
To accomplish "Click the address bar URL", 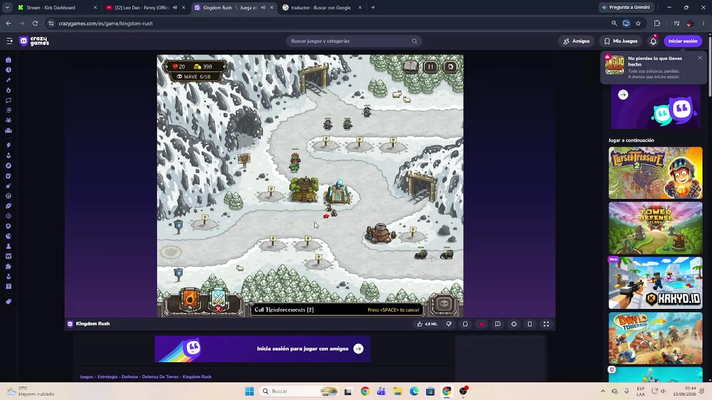I will [x=105, y=23].
